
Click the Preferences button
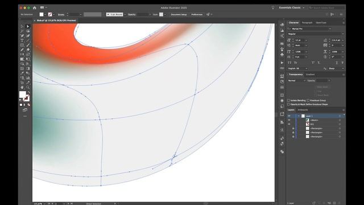click(x=197, y=14)
